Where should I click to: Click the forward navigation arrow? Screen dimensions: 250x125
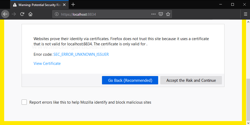[x=14, y=14]
